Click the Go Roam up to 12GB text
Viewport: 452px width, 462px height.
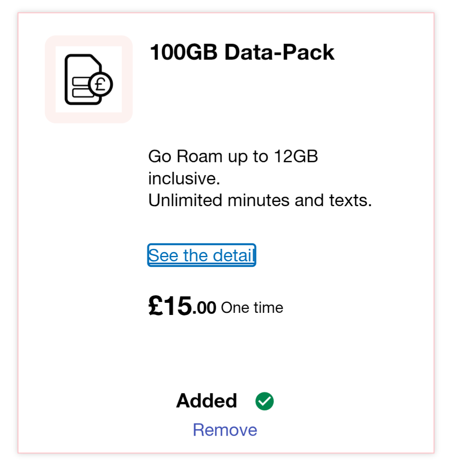click(x=233, y=156)
